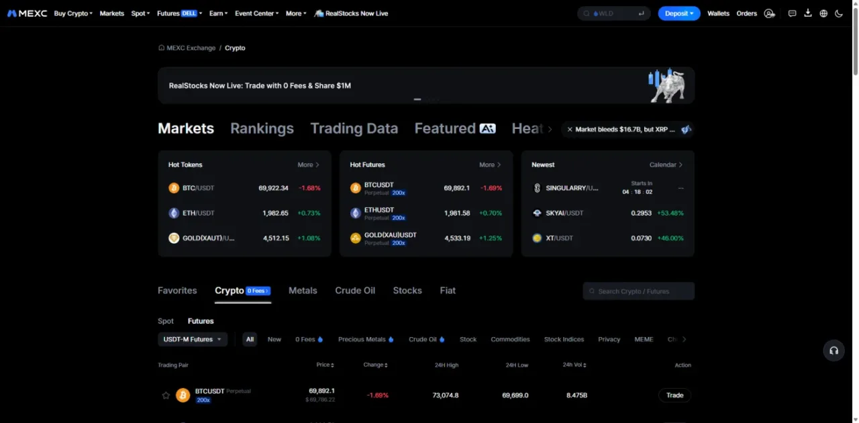Click the SKYAI token icon
The width and height of the screenshot is (859, 423).
tap(537, 213)
